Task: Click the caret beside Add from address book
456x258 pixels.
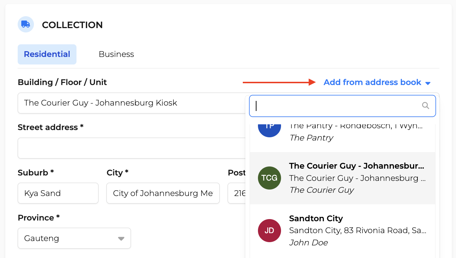Action: [x=428, y=83]
